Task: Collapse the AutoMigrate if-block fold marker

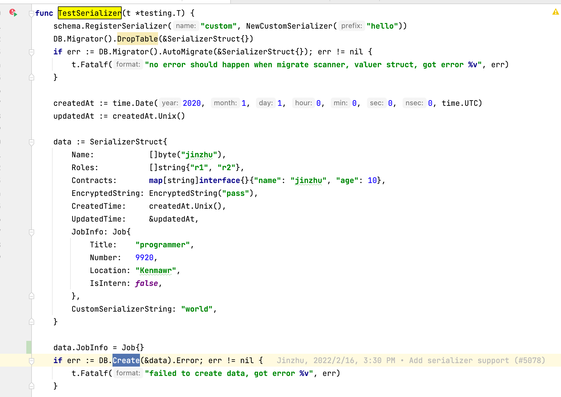Action: pos(32,52)
